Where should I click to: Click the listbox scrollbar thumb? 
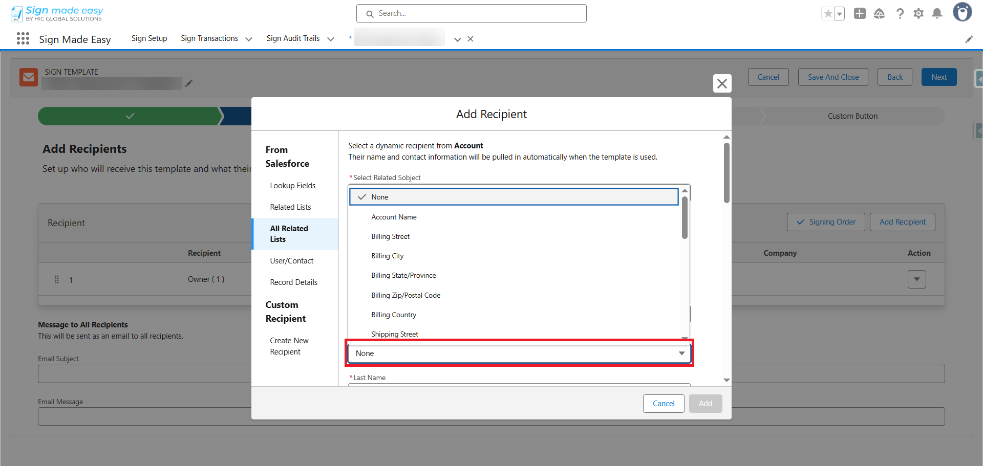tap(685, 218)
